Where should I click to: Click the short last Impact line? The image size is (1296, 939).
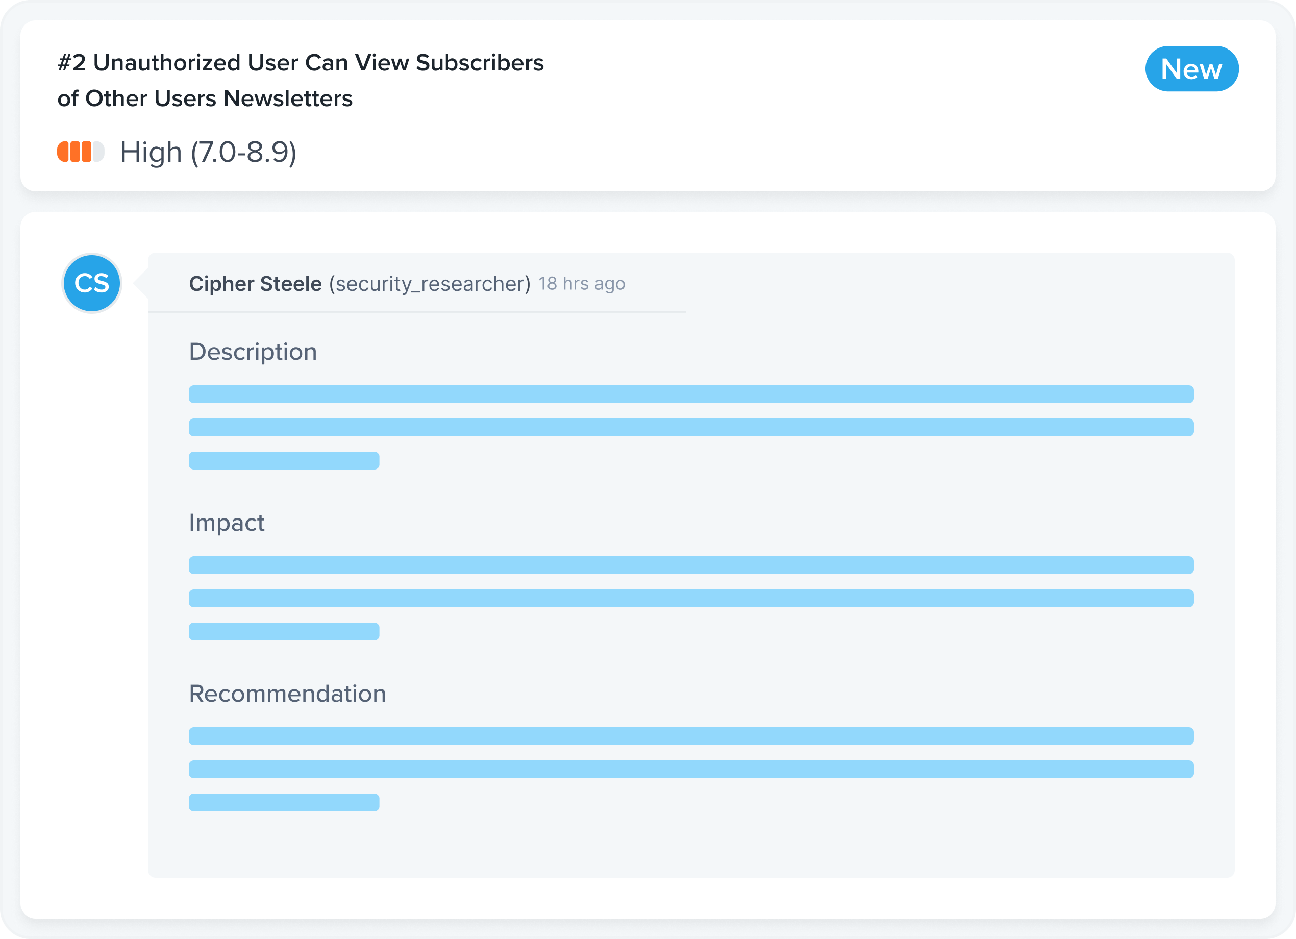click(x=284, y=631)
